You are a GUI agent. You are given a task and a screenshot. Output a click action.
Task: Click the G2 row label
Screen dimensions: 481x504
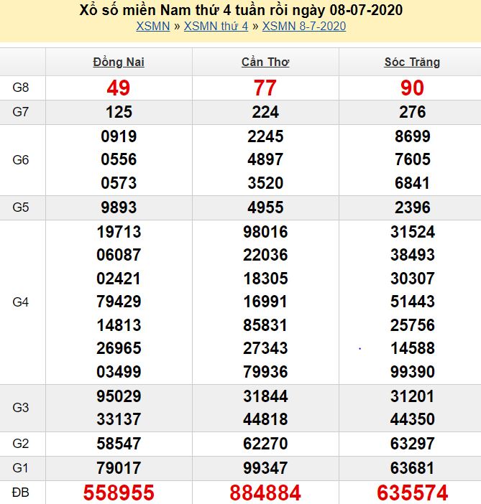click(21, 444)
